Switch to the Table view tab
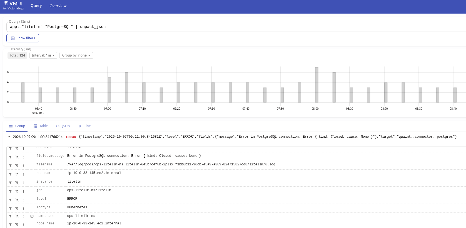This screenshot has height=228, width=466. 41,126
